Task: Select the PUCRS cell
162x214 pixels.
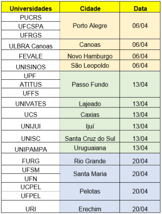Action: (31, 17)
